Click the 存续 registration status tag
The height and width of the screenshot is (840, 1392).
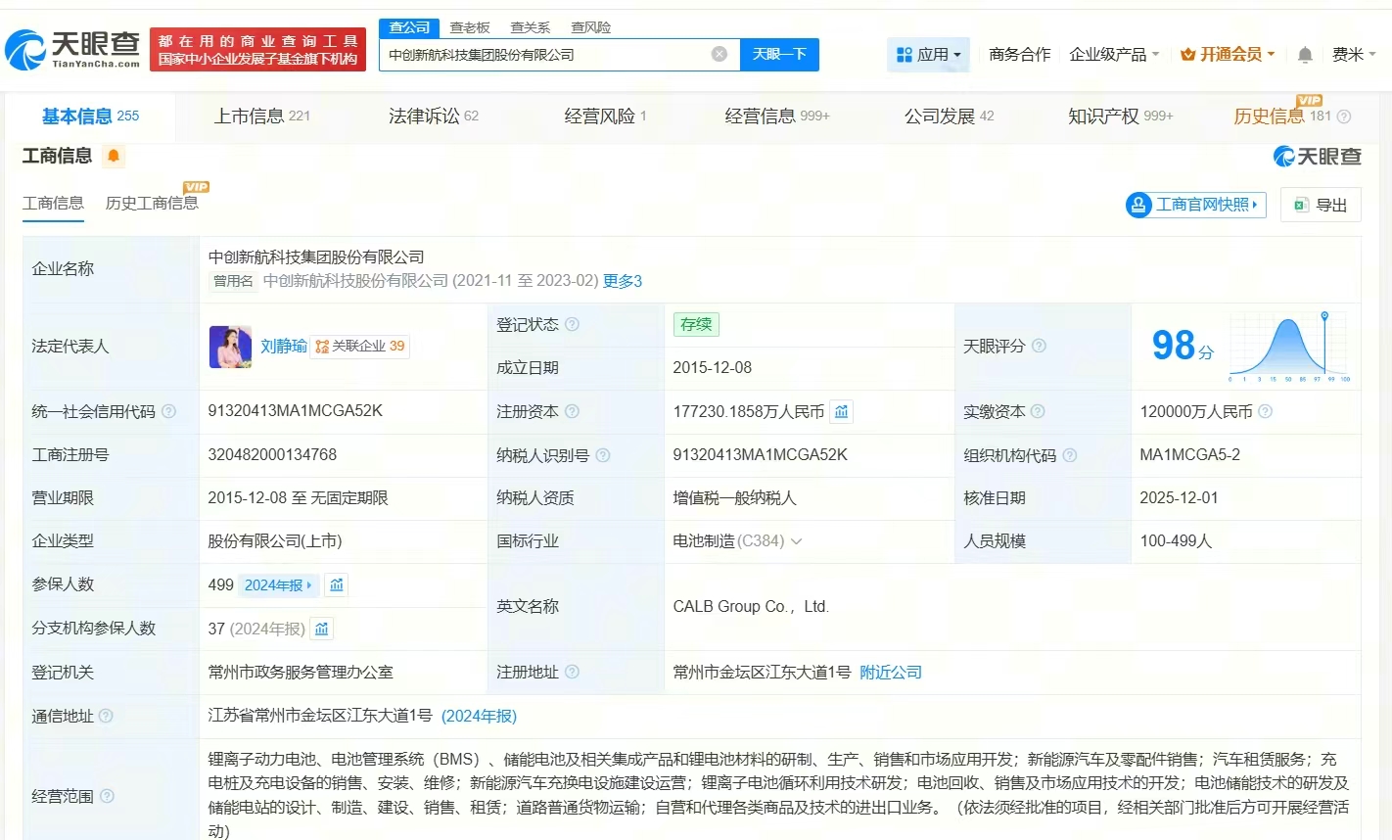tap(696, 324)
